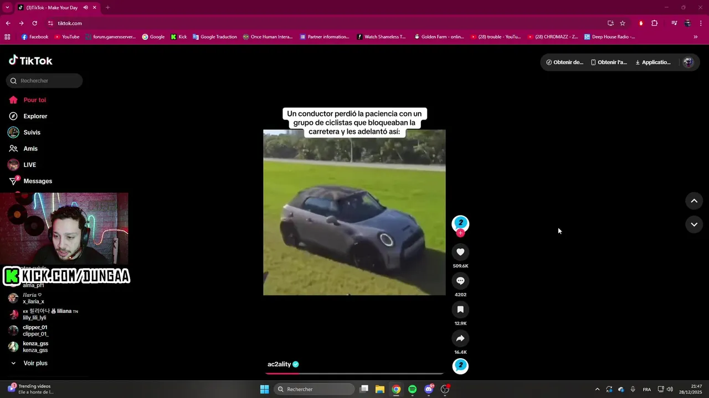Open a new browser tab

(x=107, y=8)
